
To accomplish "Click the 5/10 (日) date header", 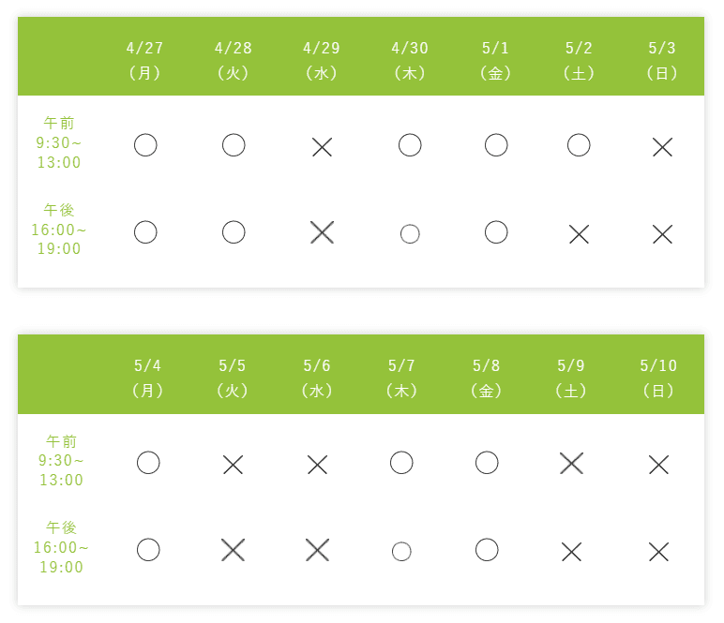I will (658, 378).
